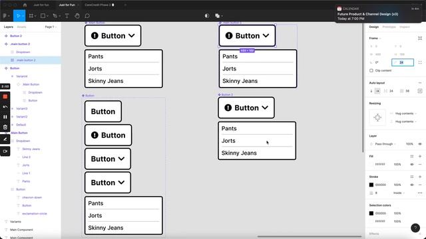Open the stroke Inside alignment dropdown
Viewport: 426px width, 239px height.
pos(399,193)
